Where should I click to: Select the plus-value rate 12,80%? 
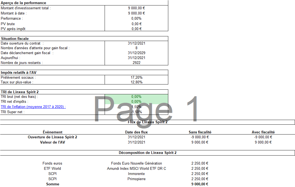[x=136, y=82]
